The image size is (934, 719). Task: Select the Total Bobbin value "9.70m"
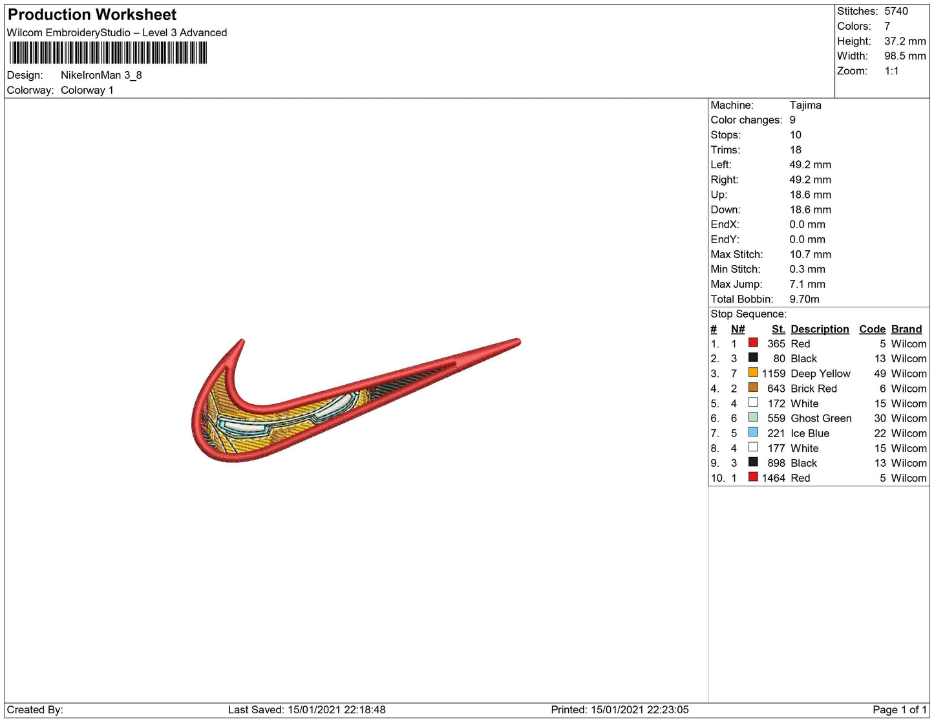[x=805, y=299]
